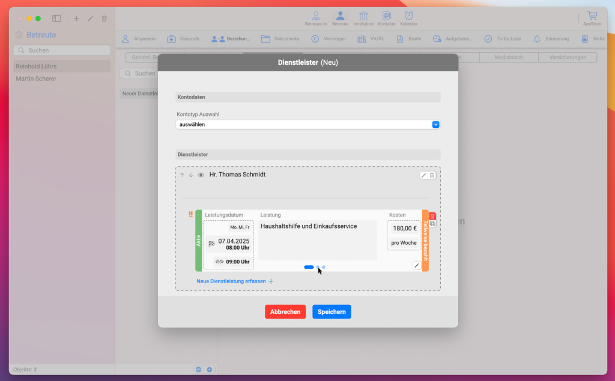Open the Notiz tab
Image resolution: width=615 pixels, height=381 pixels.
coord(593,39)
